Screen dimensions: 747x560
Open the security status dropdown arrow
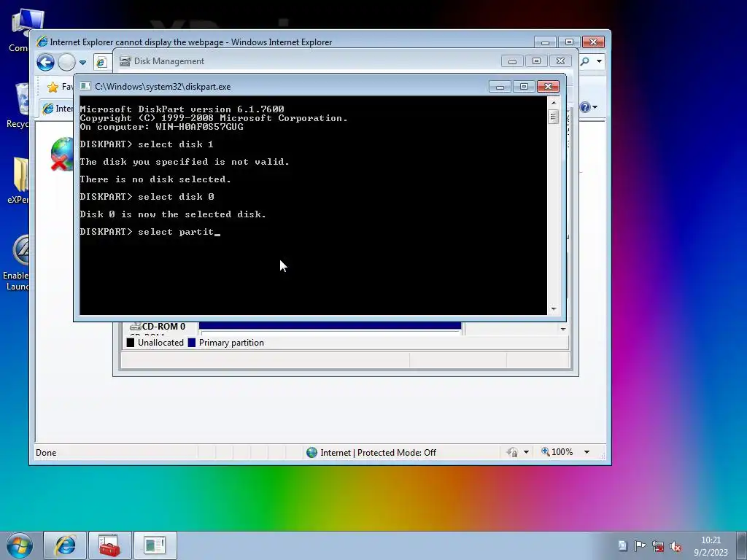[526, 452]
